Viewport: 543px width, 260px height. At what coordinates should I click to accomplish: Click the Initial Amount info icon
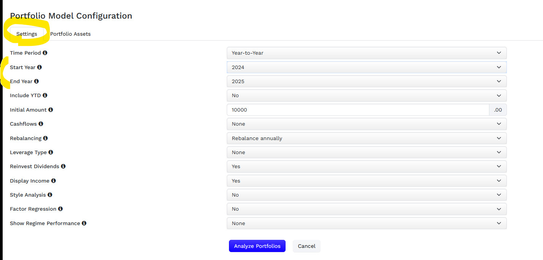pyautogui.click(x=51, y=110)
